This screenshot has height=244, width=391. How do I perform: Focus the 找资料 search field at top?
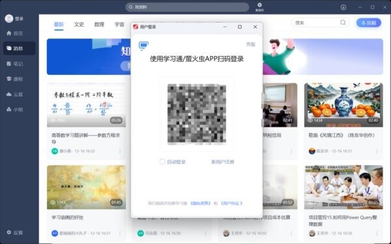(187, 7)
